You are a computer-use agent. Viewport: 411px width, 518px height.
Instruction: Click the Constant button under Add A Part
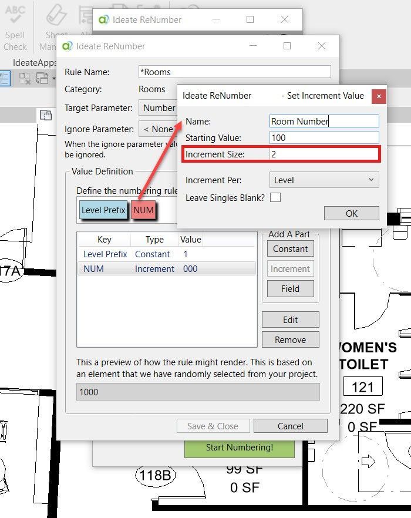(x=291, y=249)
